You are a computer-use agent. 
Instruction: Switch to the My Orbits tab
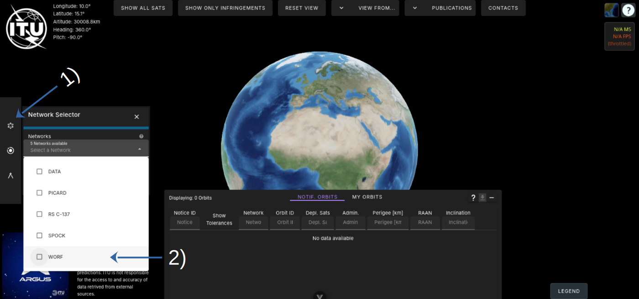click(x=367, y=197)
